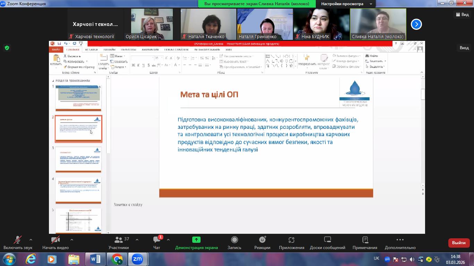Open Zoom Apps panel

(291, 240)
